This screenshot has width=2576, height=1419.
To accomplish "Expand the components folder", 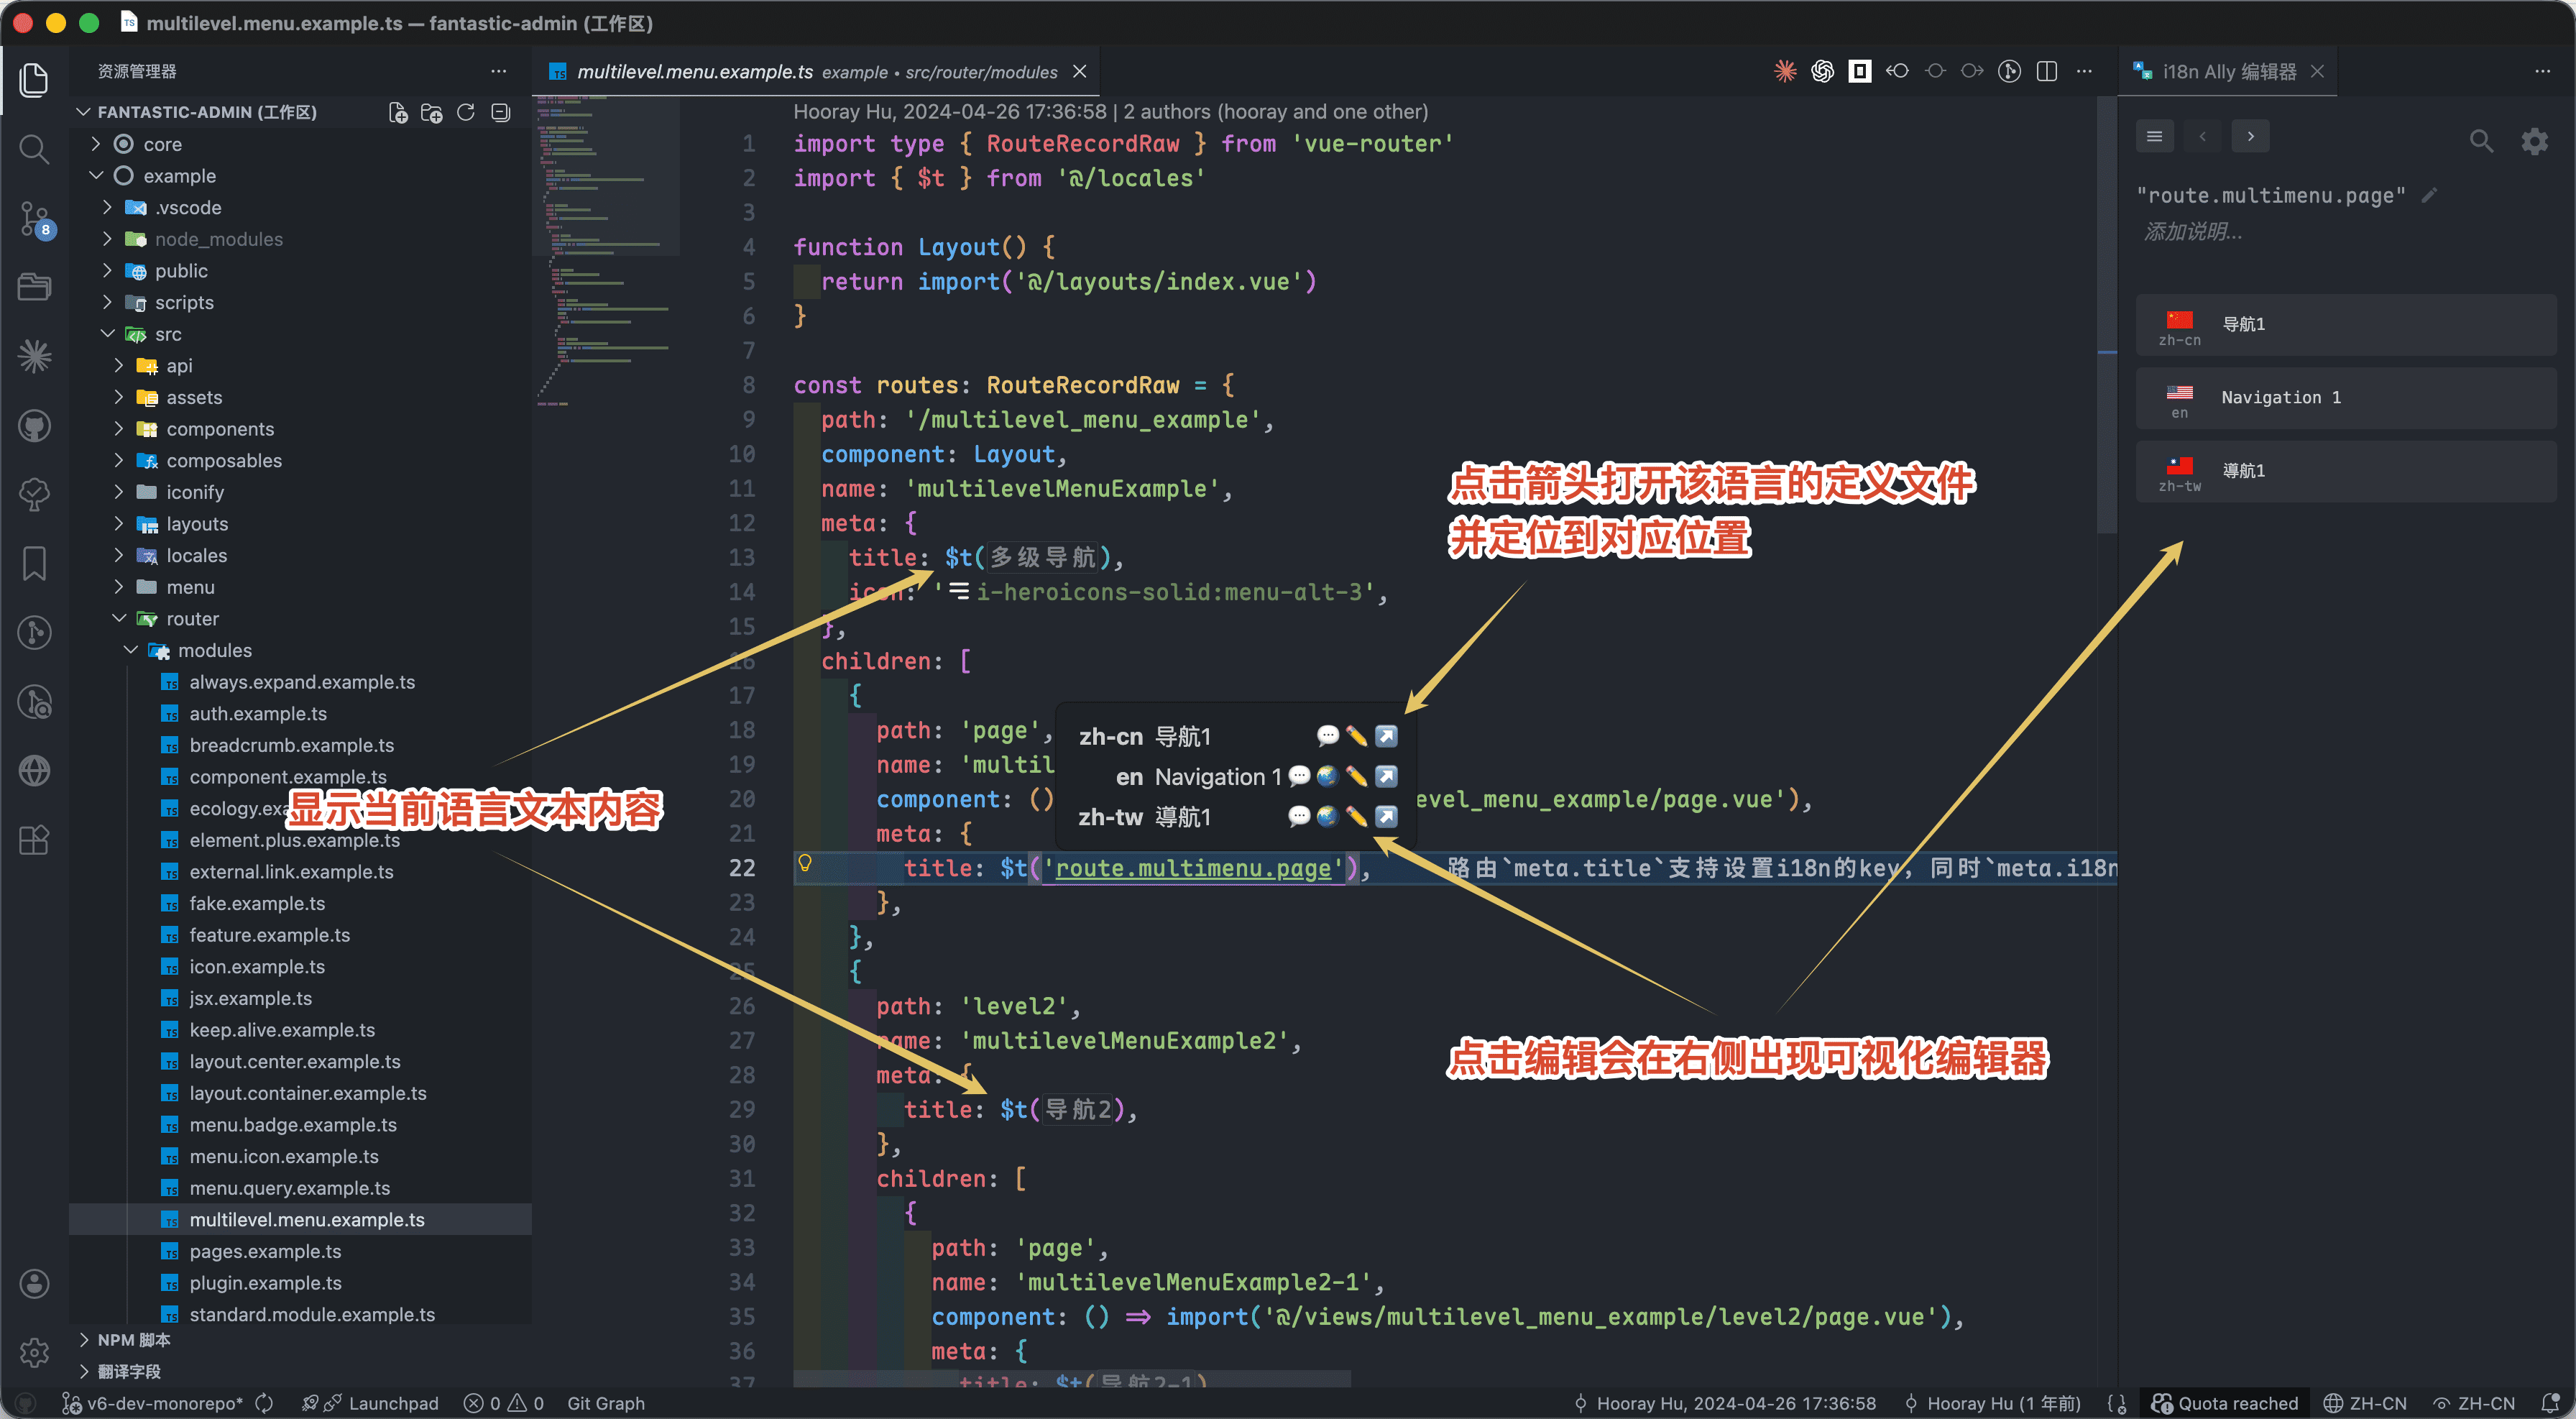I will [119, 429].
